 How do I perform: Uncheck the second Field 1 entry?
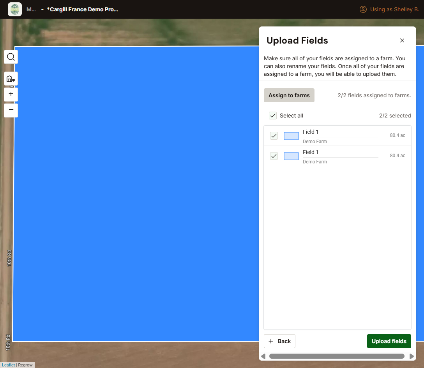click(x=274, y=156)
